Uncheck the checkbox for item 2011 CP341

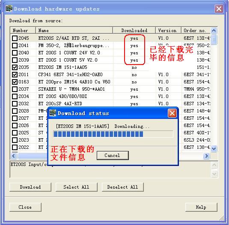[x=15, y=74]
